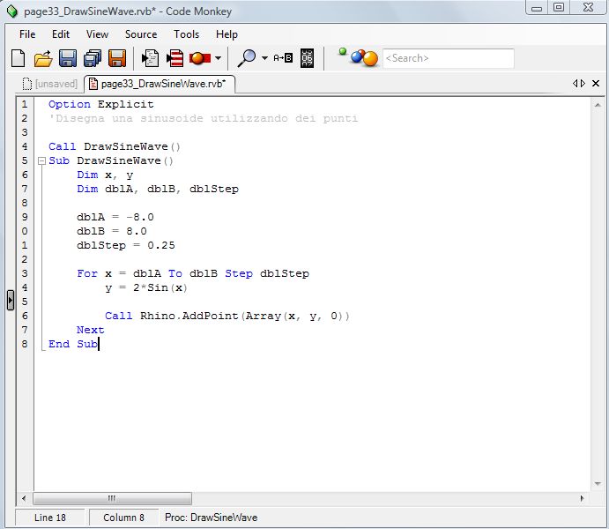Click 'dblA = -8.0' line
The width and height of the screenshot is (609, 529).
(x=115, y=217)
